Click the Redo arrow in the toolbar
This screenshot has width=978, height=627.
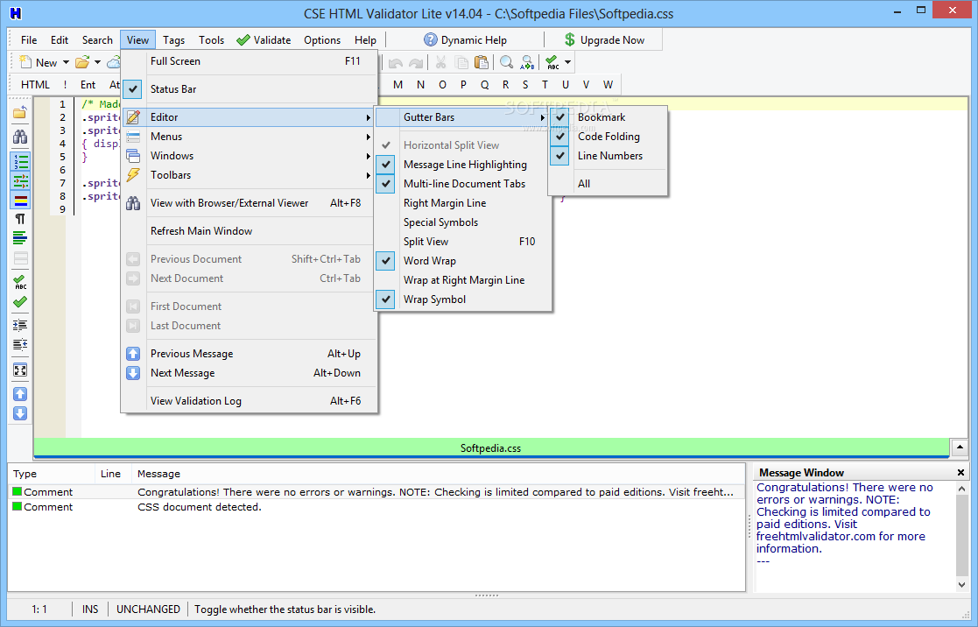coord(416,62)
